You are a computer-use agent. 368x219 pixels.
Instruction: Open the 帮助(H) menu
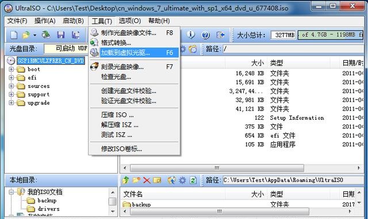point(159,21)
